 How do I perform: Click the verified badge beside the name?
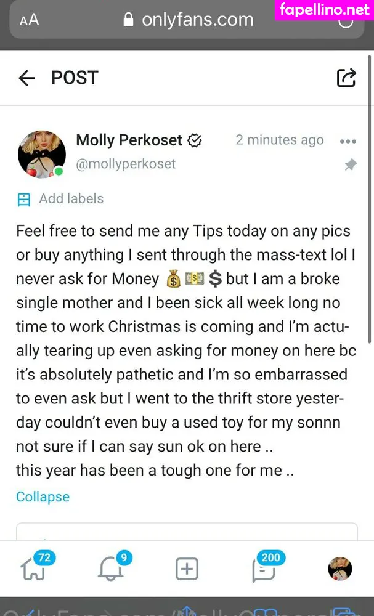click(x=195, y=140)
